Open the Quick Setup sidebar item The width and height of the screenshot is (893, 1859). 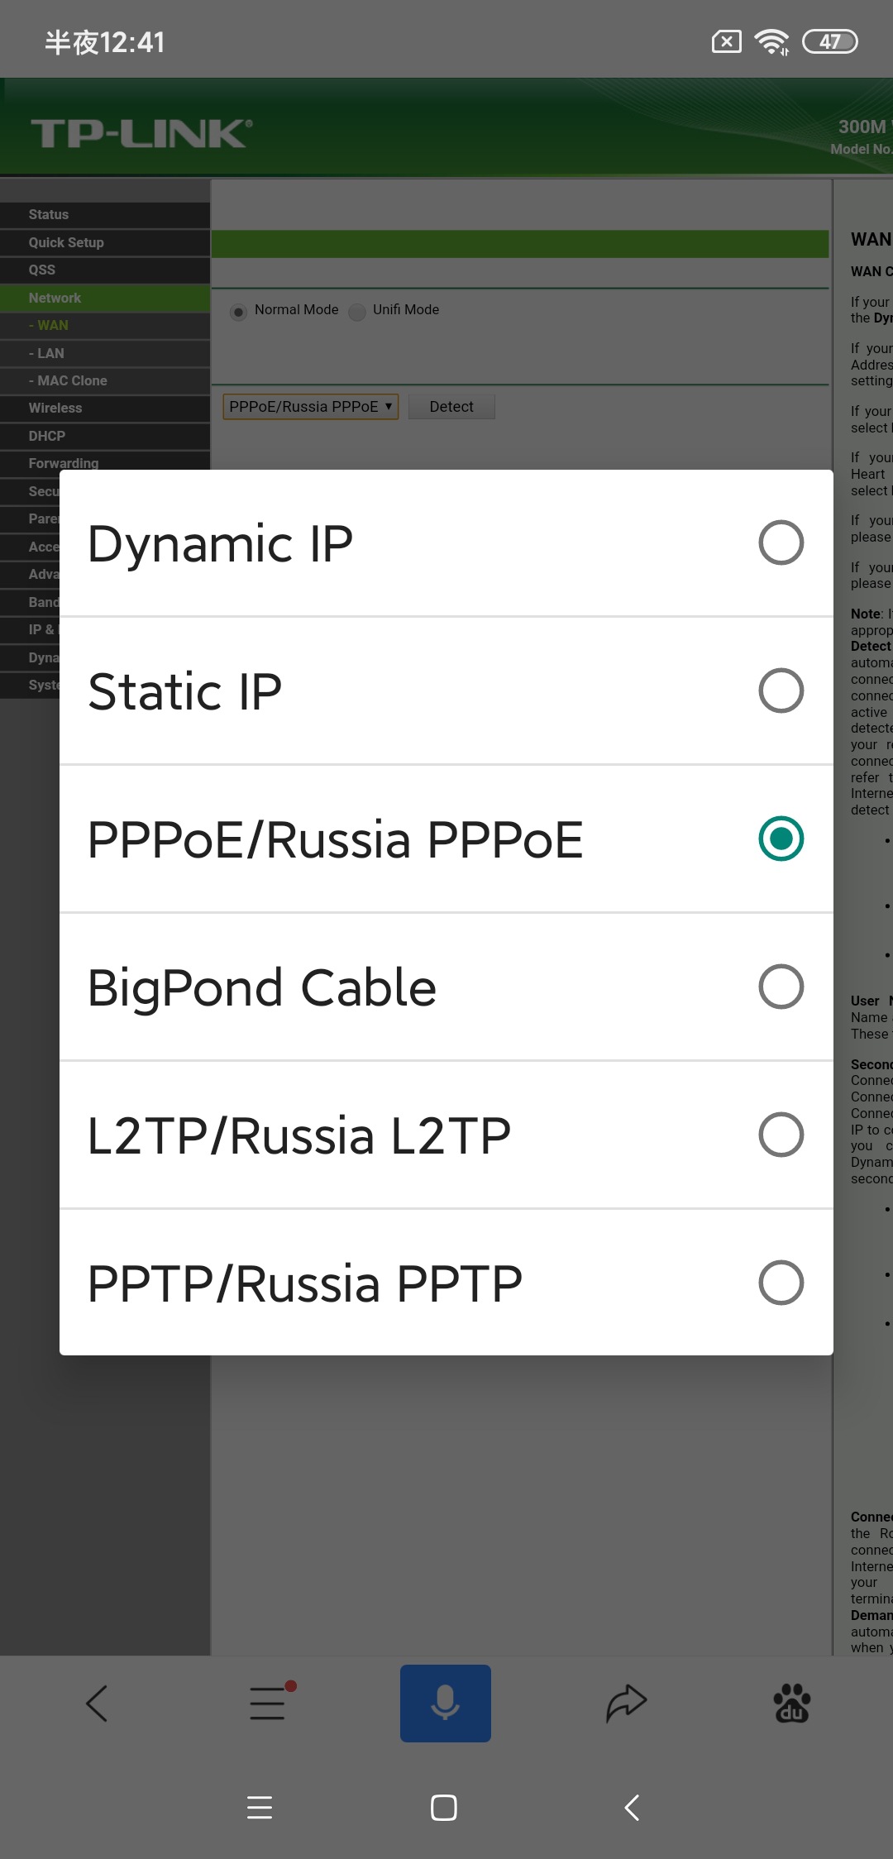pyautogui.click(x=105, y=242)
